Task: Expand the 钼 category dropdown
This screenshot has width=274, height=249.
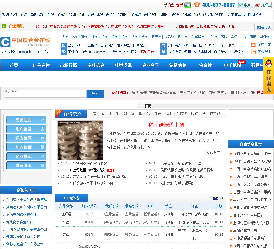Action: [x=114, y=37]
